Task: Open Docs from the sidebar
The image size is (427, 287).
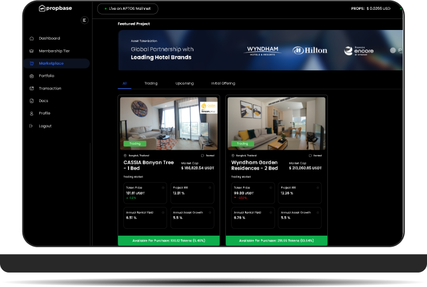Action: coord(43,101)
